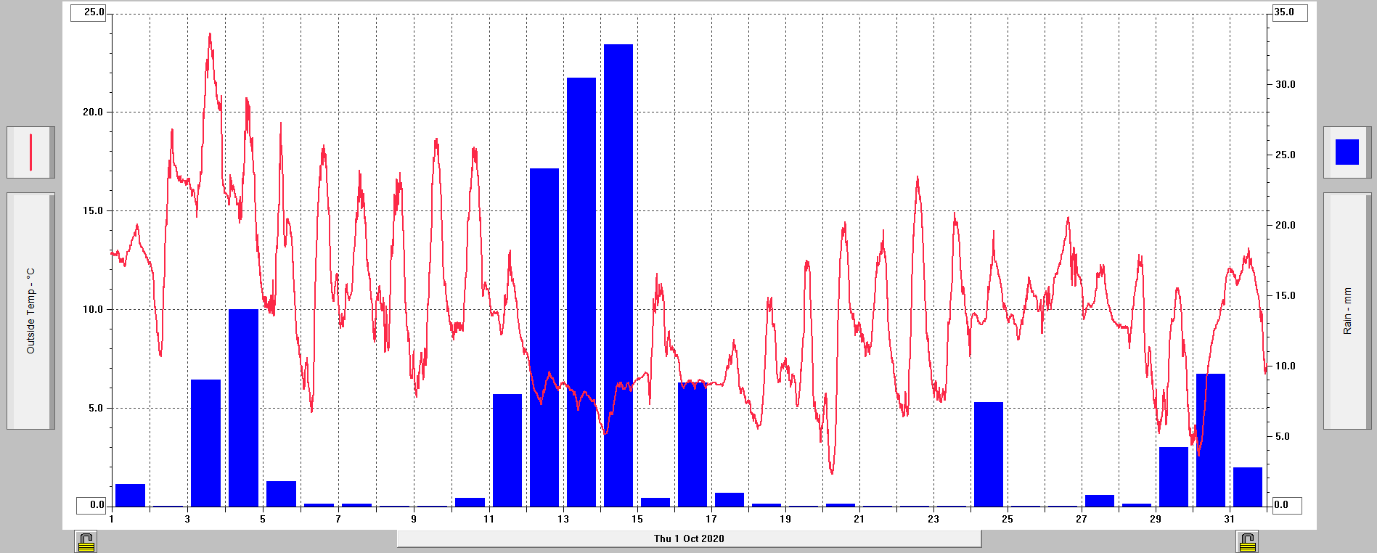Click the red line legend button

click(x=30, y=152)
